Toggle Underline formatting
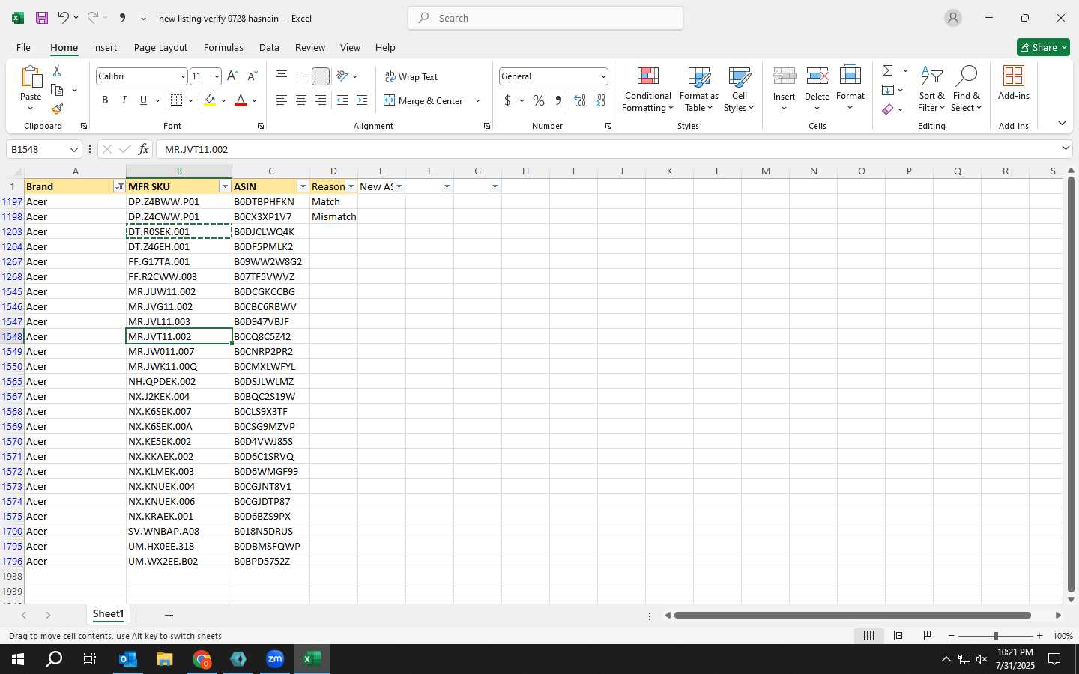Screen dimensions: 1079x674 (143, 100)
